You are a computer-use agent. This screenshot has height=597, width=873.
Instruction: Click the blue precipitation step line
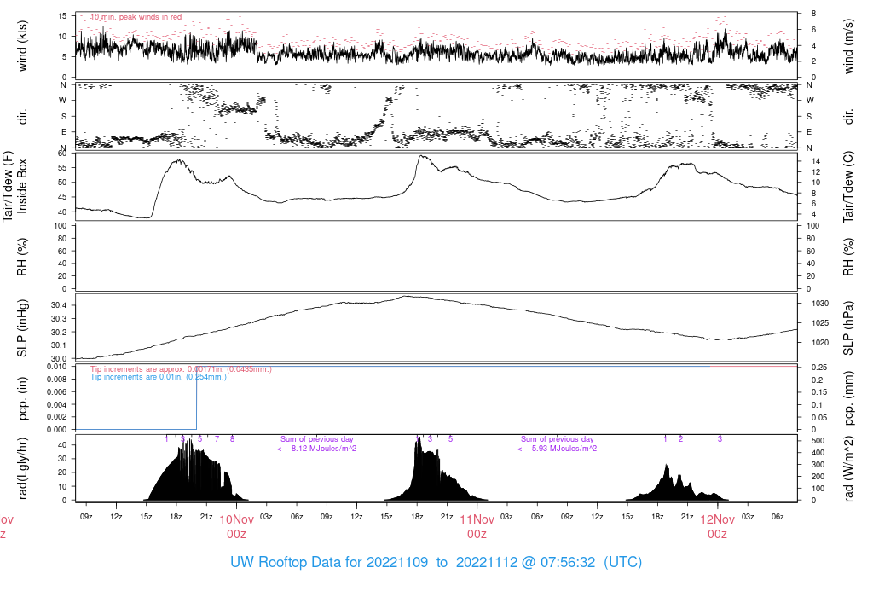[x=197, y=398]
